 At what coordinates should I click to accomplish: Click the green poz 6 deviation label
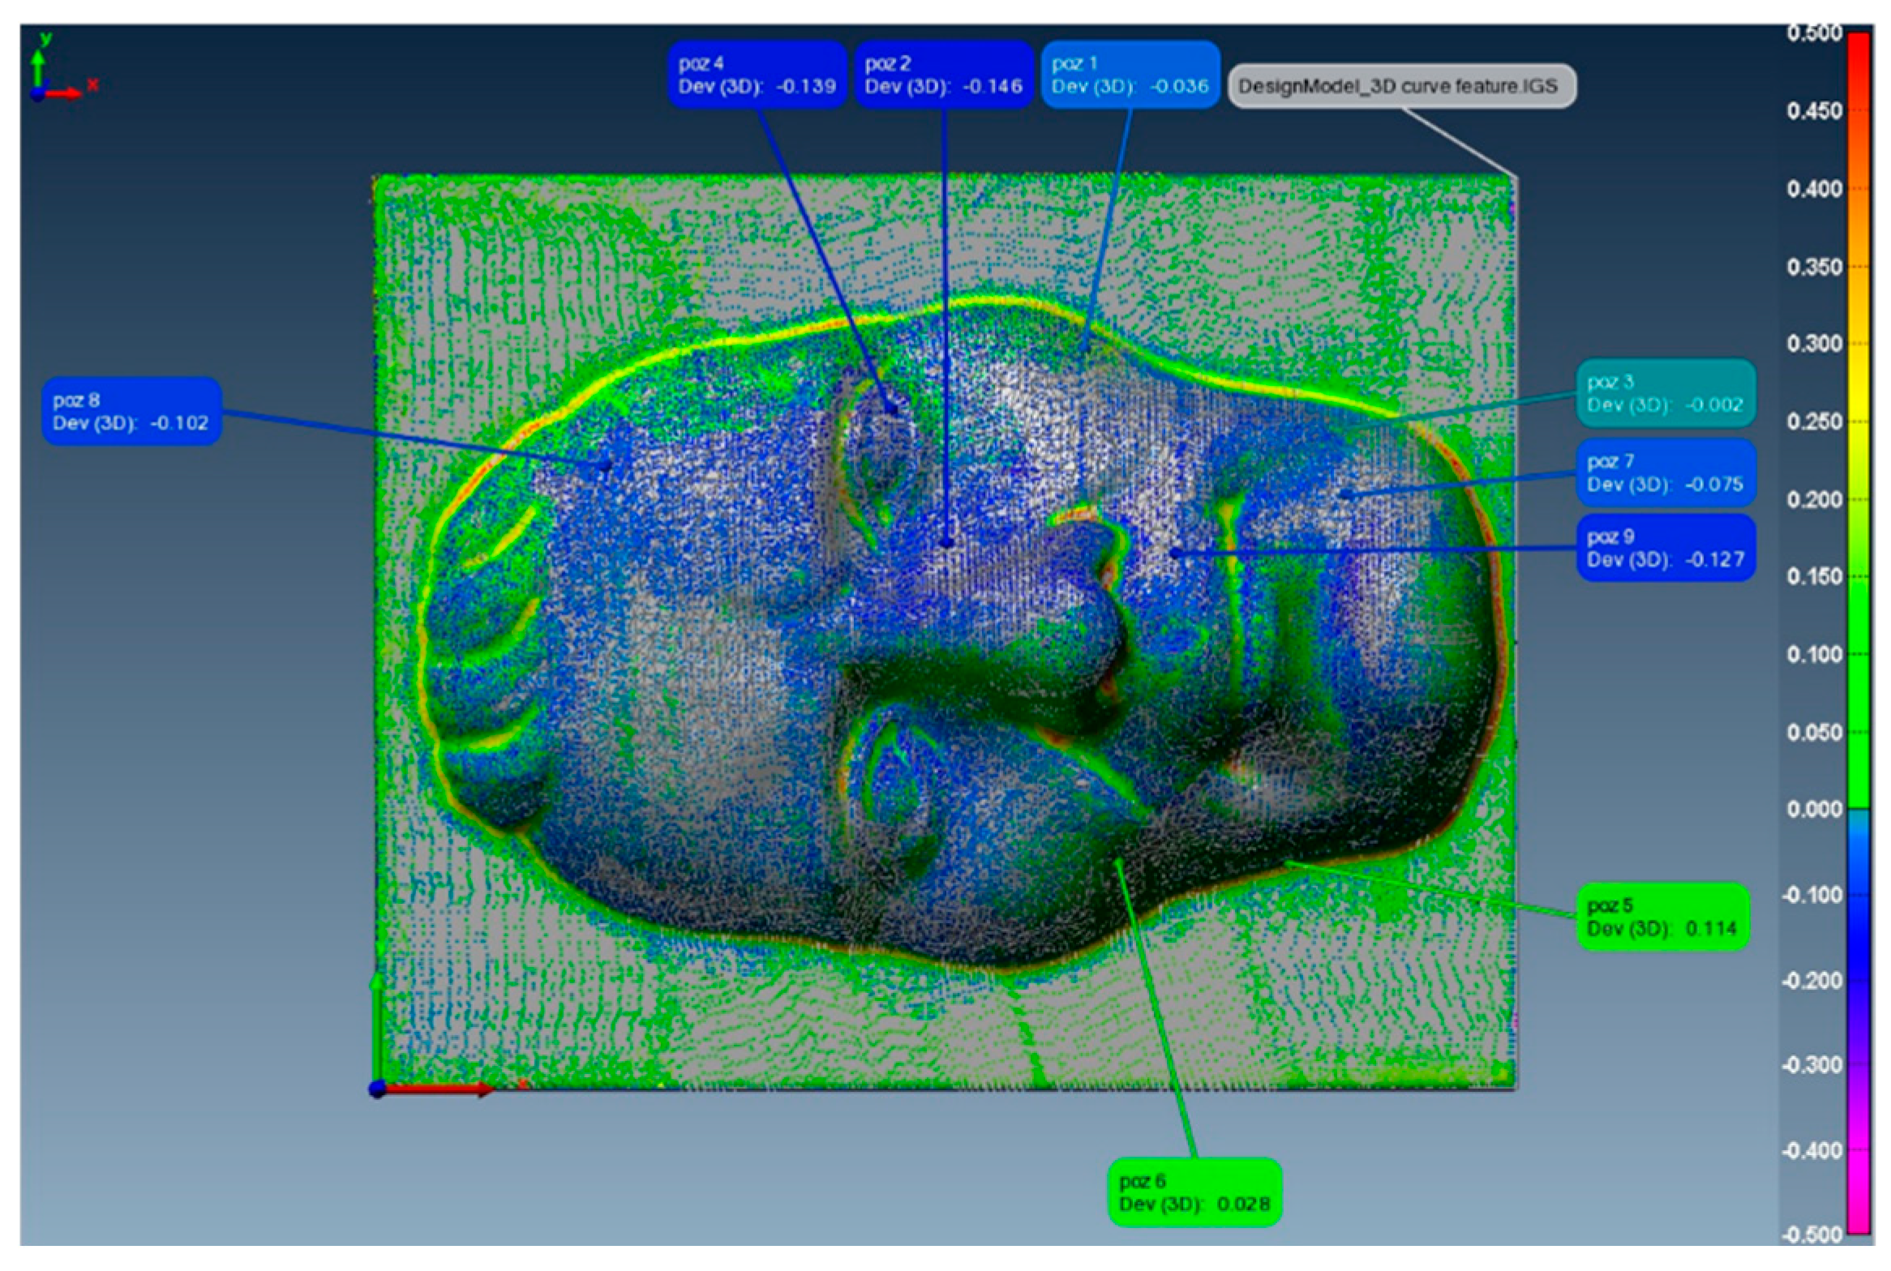(x=1194, y=1192)
